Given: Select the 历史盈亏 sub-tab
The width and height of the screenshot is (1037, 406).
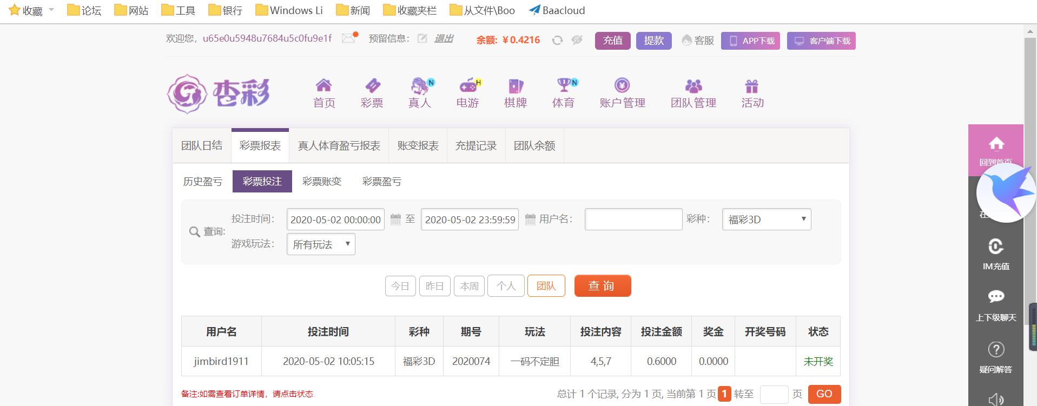Looking at the screenshot, I should 203,181.
